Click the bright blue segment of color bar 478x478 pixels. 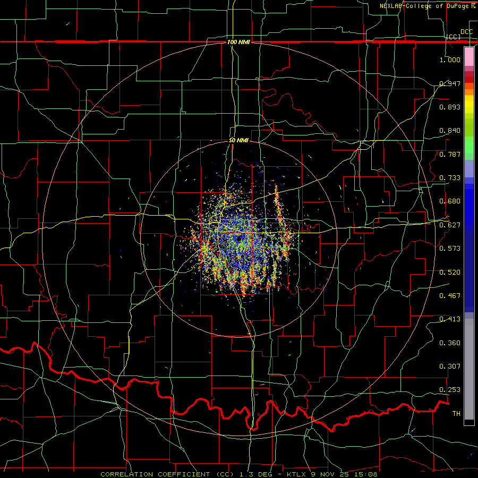coord(469,207)
